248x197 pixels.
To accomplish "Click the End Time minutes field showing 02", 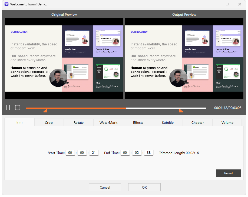I will click(x=137, y=153).
